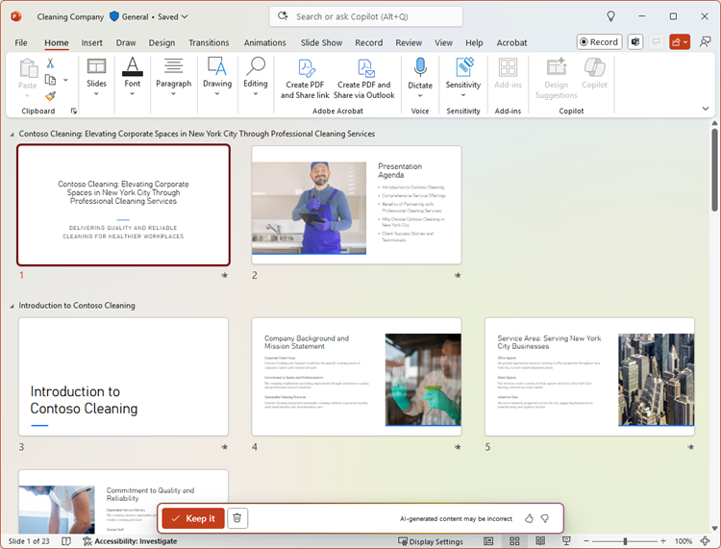Image resolution: width=721 pixels, height=549 pixels.
Task: Select slide 2 Presentation Agenda thumbnail
Action: click(x=357, y=205)
